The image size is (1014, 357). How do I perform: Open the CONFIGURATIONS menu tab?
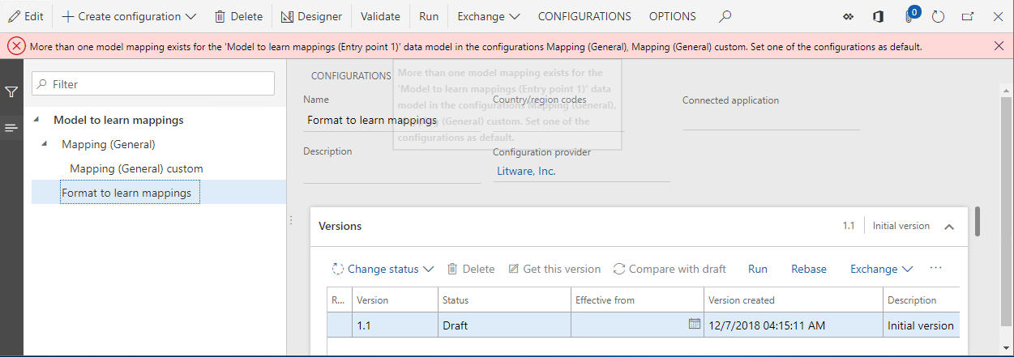584,16
